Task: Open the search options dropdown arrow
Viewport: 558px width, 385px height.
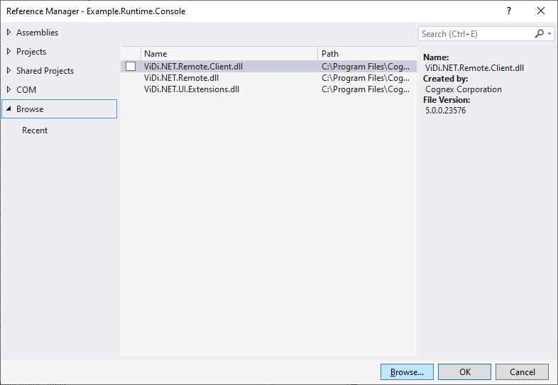Action: tap(549, 34)
